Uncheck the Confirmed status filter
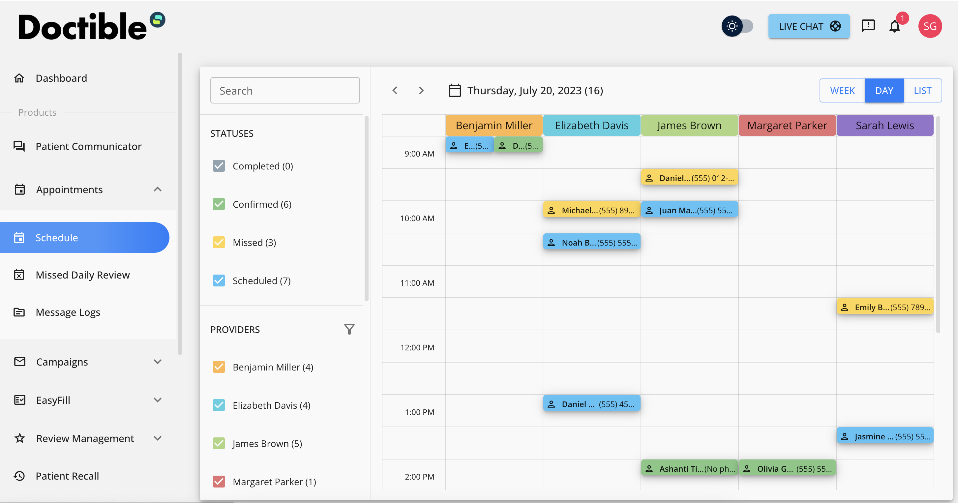 click(x=219, y=204)
